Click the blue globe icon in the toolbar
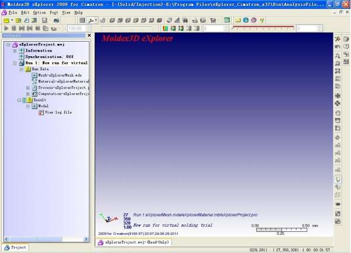The image size is (351, 253). [246, 20]
